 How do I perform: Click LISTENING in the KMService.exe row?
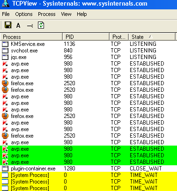pos(143,44)
